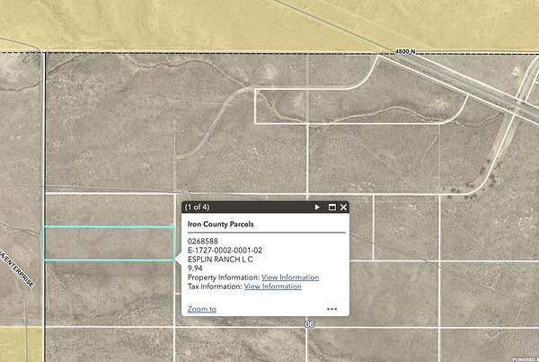Click the Zoom to link
The image size is (539, 362).
201,309
